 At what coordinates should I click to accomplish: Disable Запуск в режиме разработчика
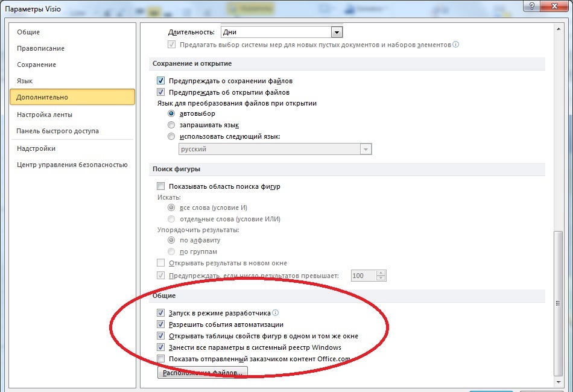(x=160, y=313)
